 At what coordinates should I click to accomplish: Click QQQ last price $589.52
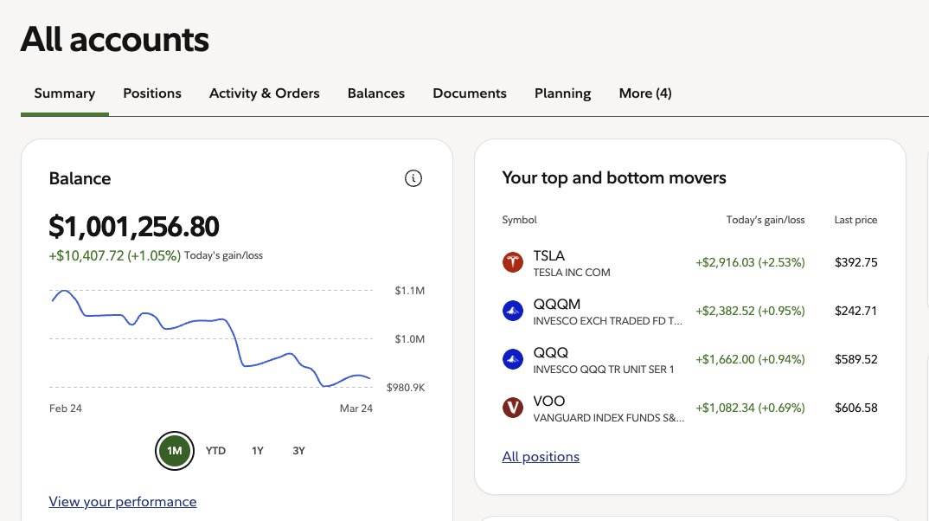(x=856, y=360)
